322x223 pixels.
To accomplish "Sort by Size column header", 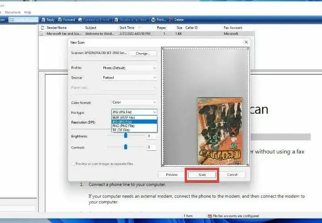I will (x=179, y=28).
